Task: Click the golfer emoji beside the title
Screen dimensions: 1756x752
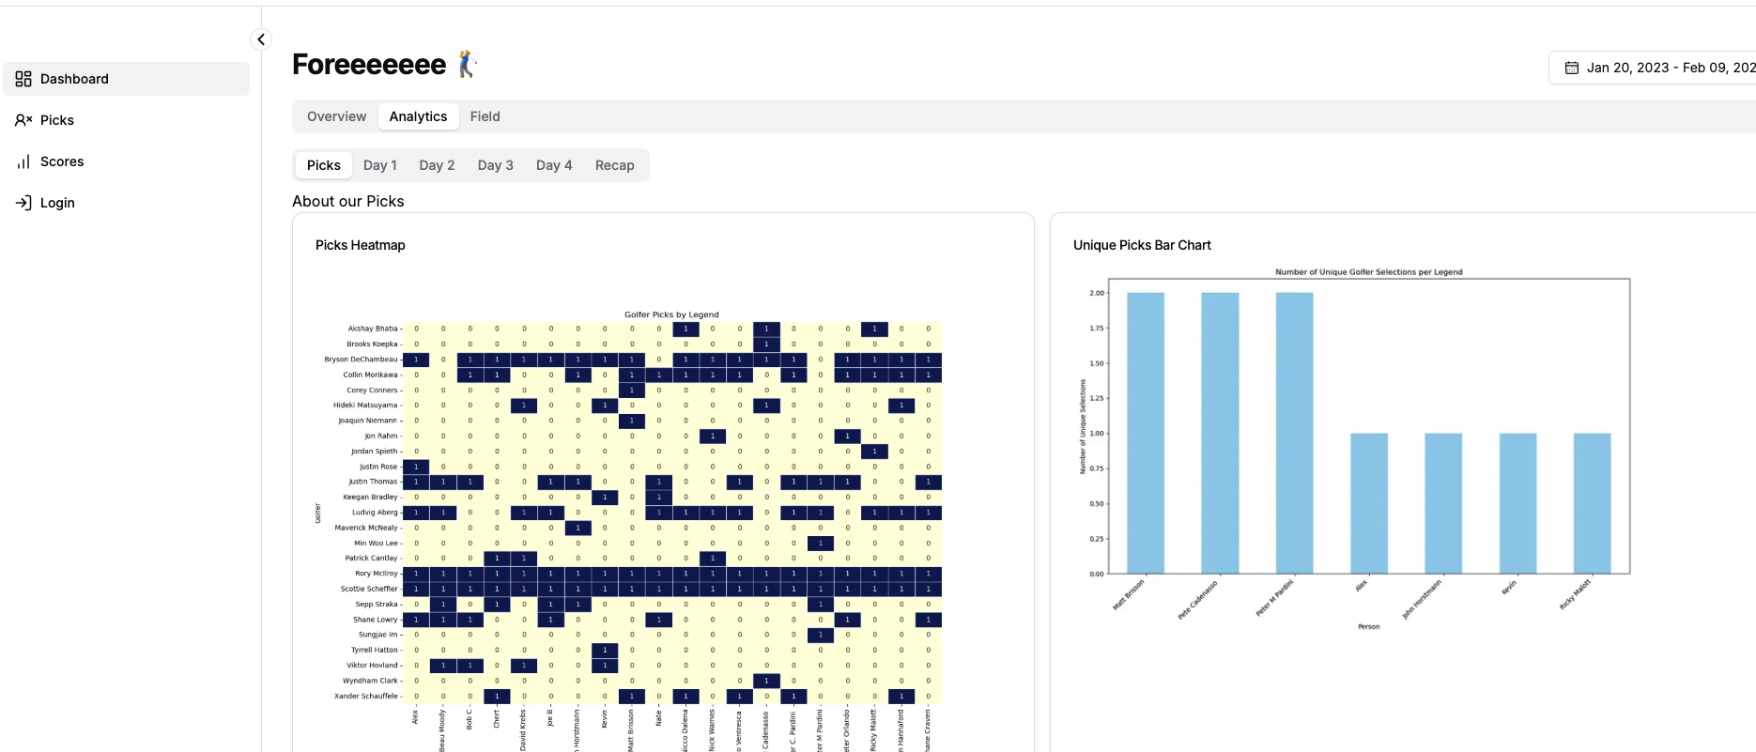Action: coord(467,64)
